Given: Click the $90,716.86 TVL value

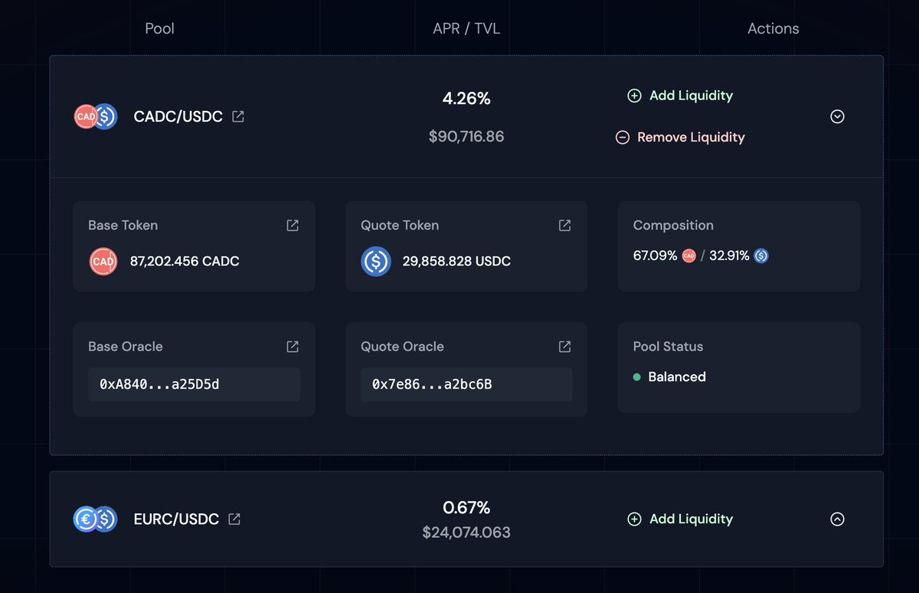Looking at the screenshot, I should point(466,137).
